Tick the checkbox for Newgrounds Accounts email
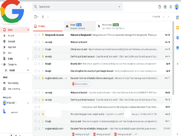 [35, 35]
